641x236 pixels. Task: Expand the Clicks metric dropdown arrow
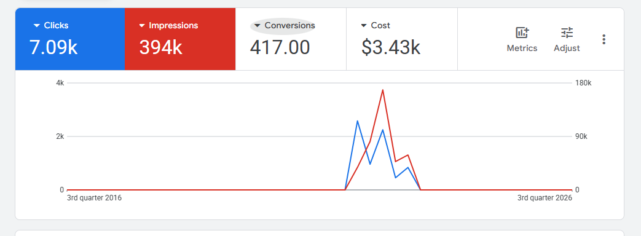37,25
